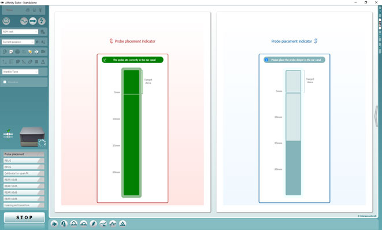Image resolution: width=382 pixels, height=230 pixels.
Task: Expand the Current session dropdown
Action: (x=18, y=42)
